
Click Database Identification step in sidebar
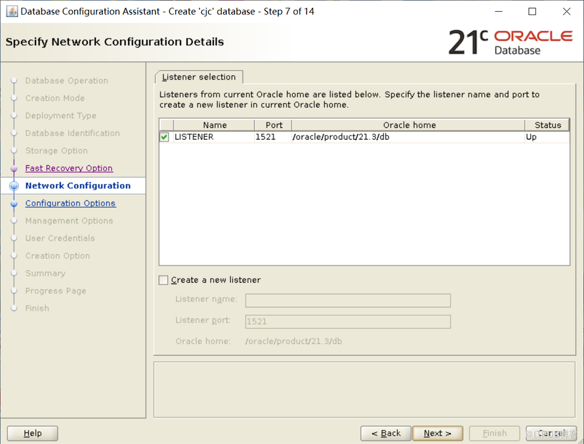coord(73,133)
